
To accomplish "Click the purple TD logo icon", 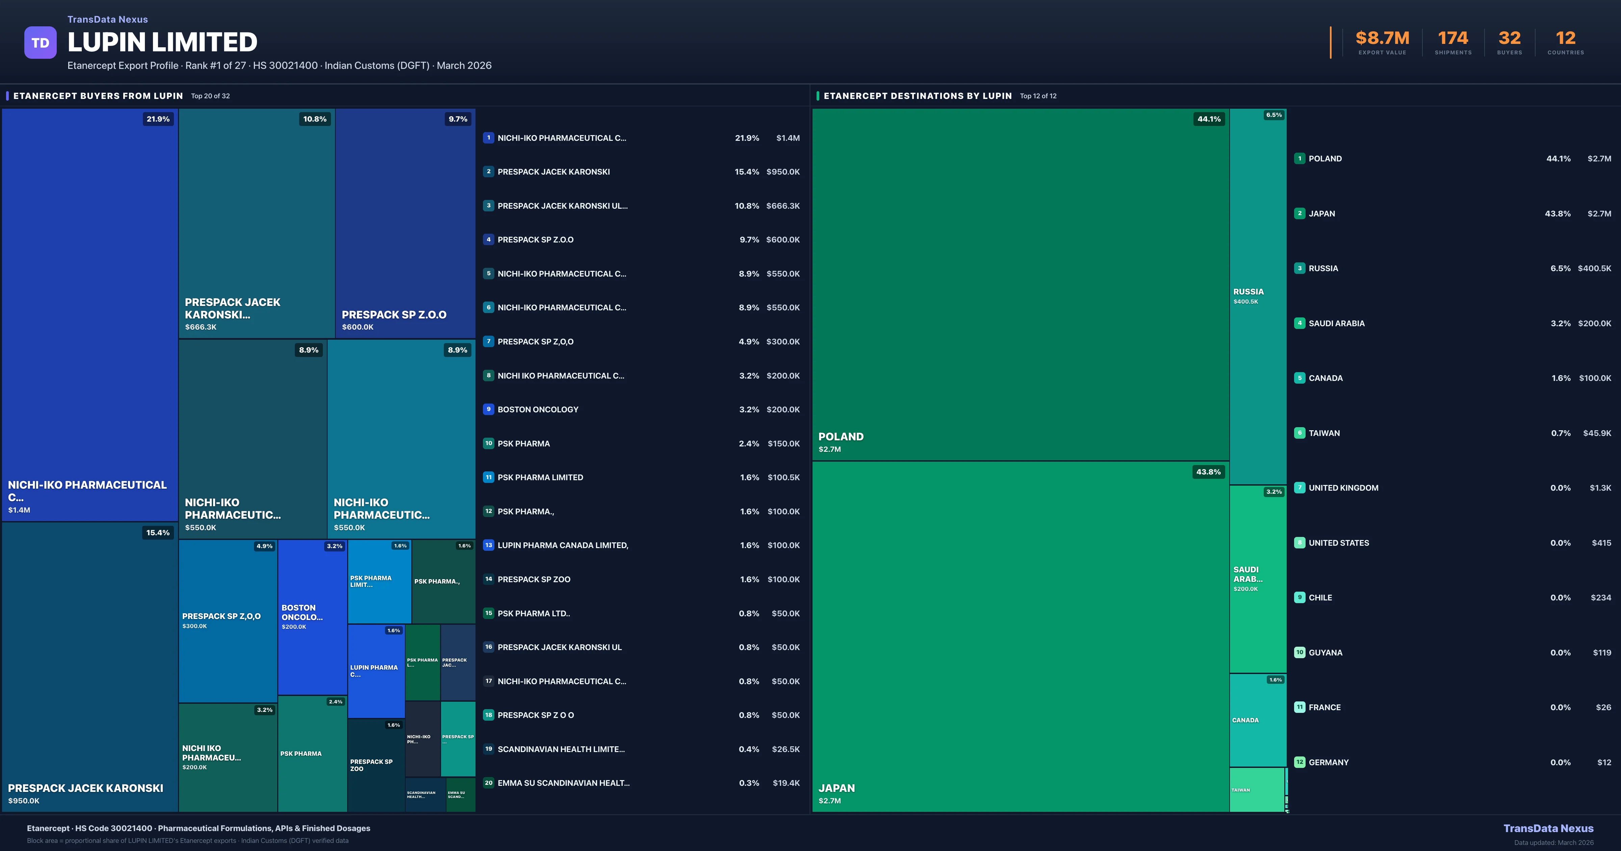I will coord(40,43).
